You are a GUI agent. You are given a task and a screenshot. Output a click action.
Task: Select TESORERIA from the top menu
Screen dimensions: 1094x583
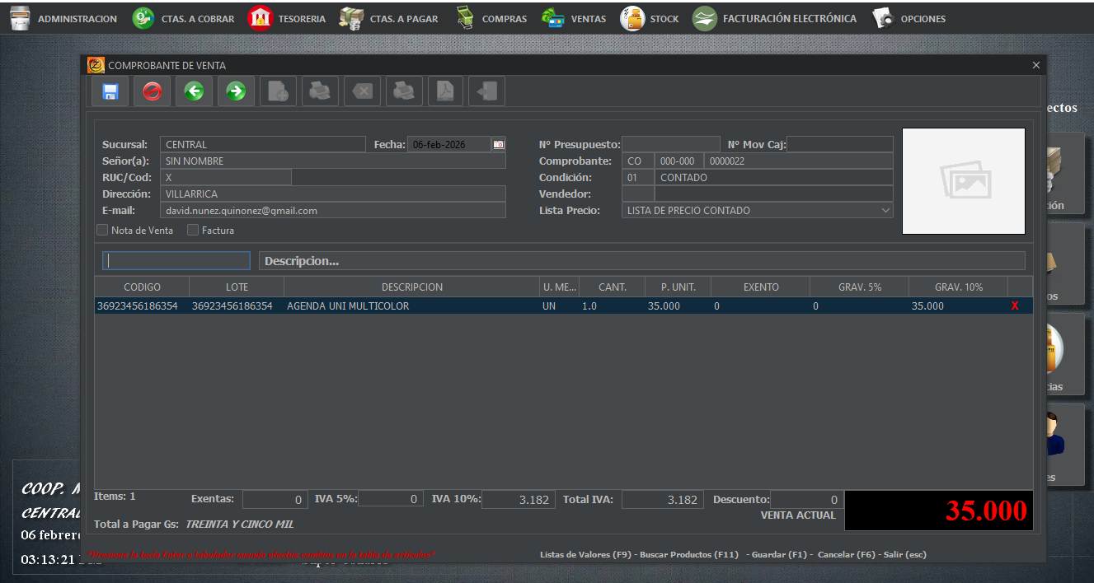(x=286, y=17)
